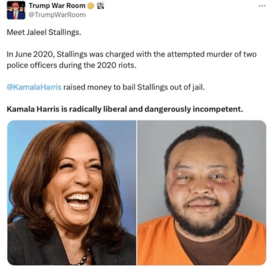Click the 'In June 2020, Stallings was charged' line
This screenshot has width=273, height=270.
click(132, 54)
